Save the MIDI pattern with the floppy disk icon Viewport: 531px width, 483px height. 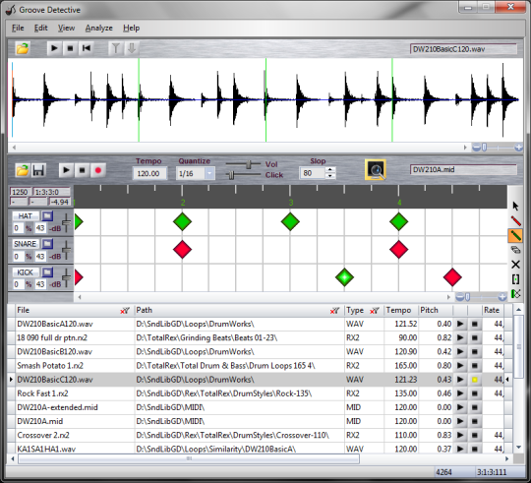(x=38, y=170)
